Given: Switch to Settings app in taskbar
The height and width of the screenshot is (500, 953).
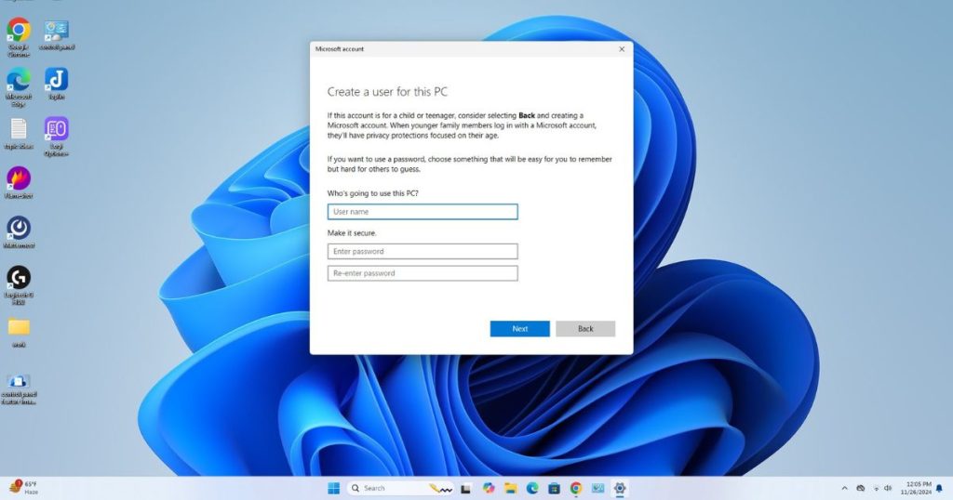Looking at the screenshot, I should tap(620, 488).
